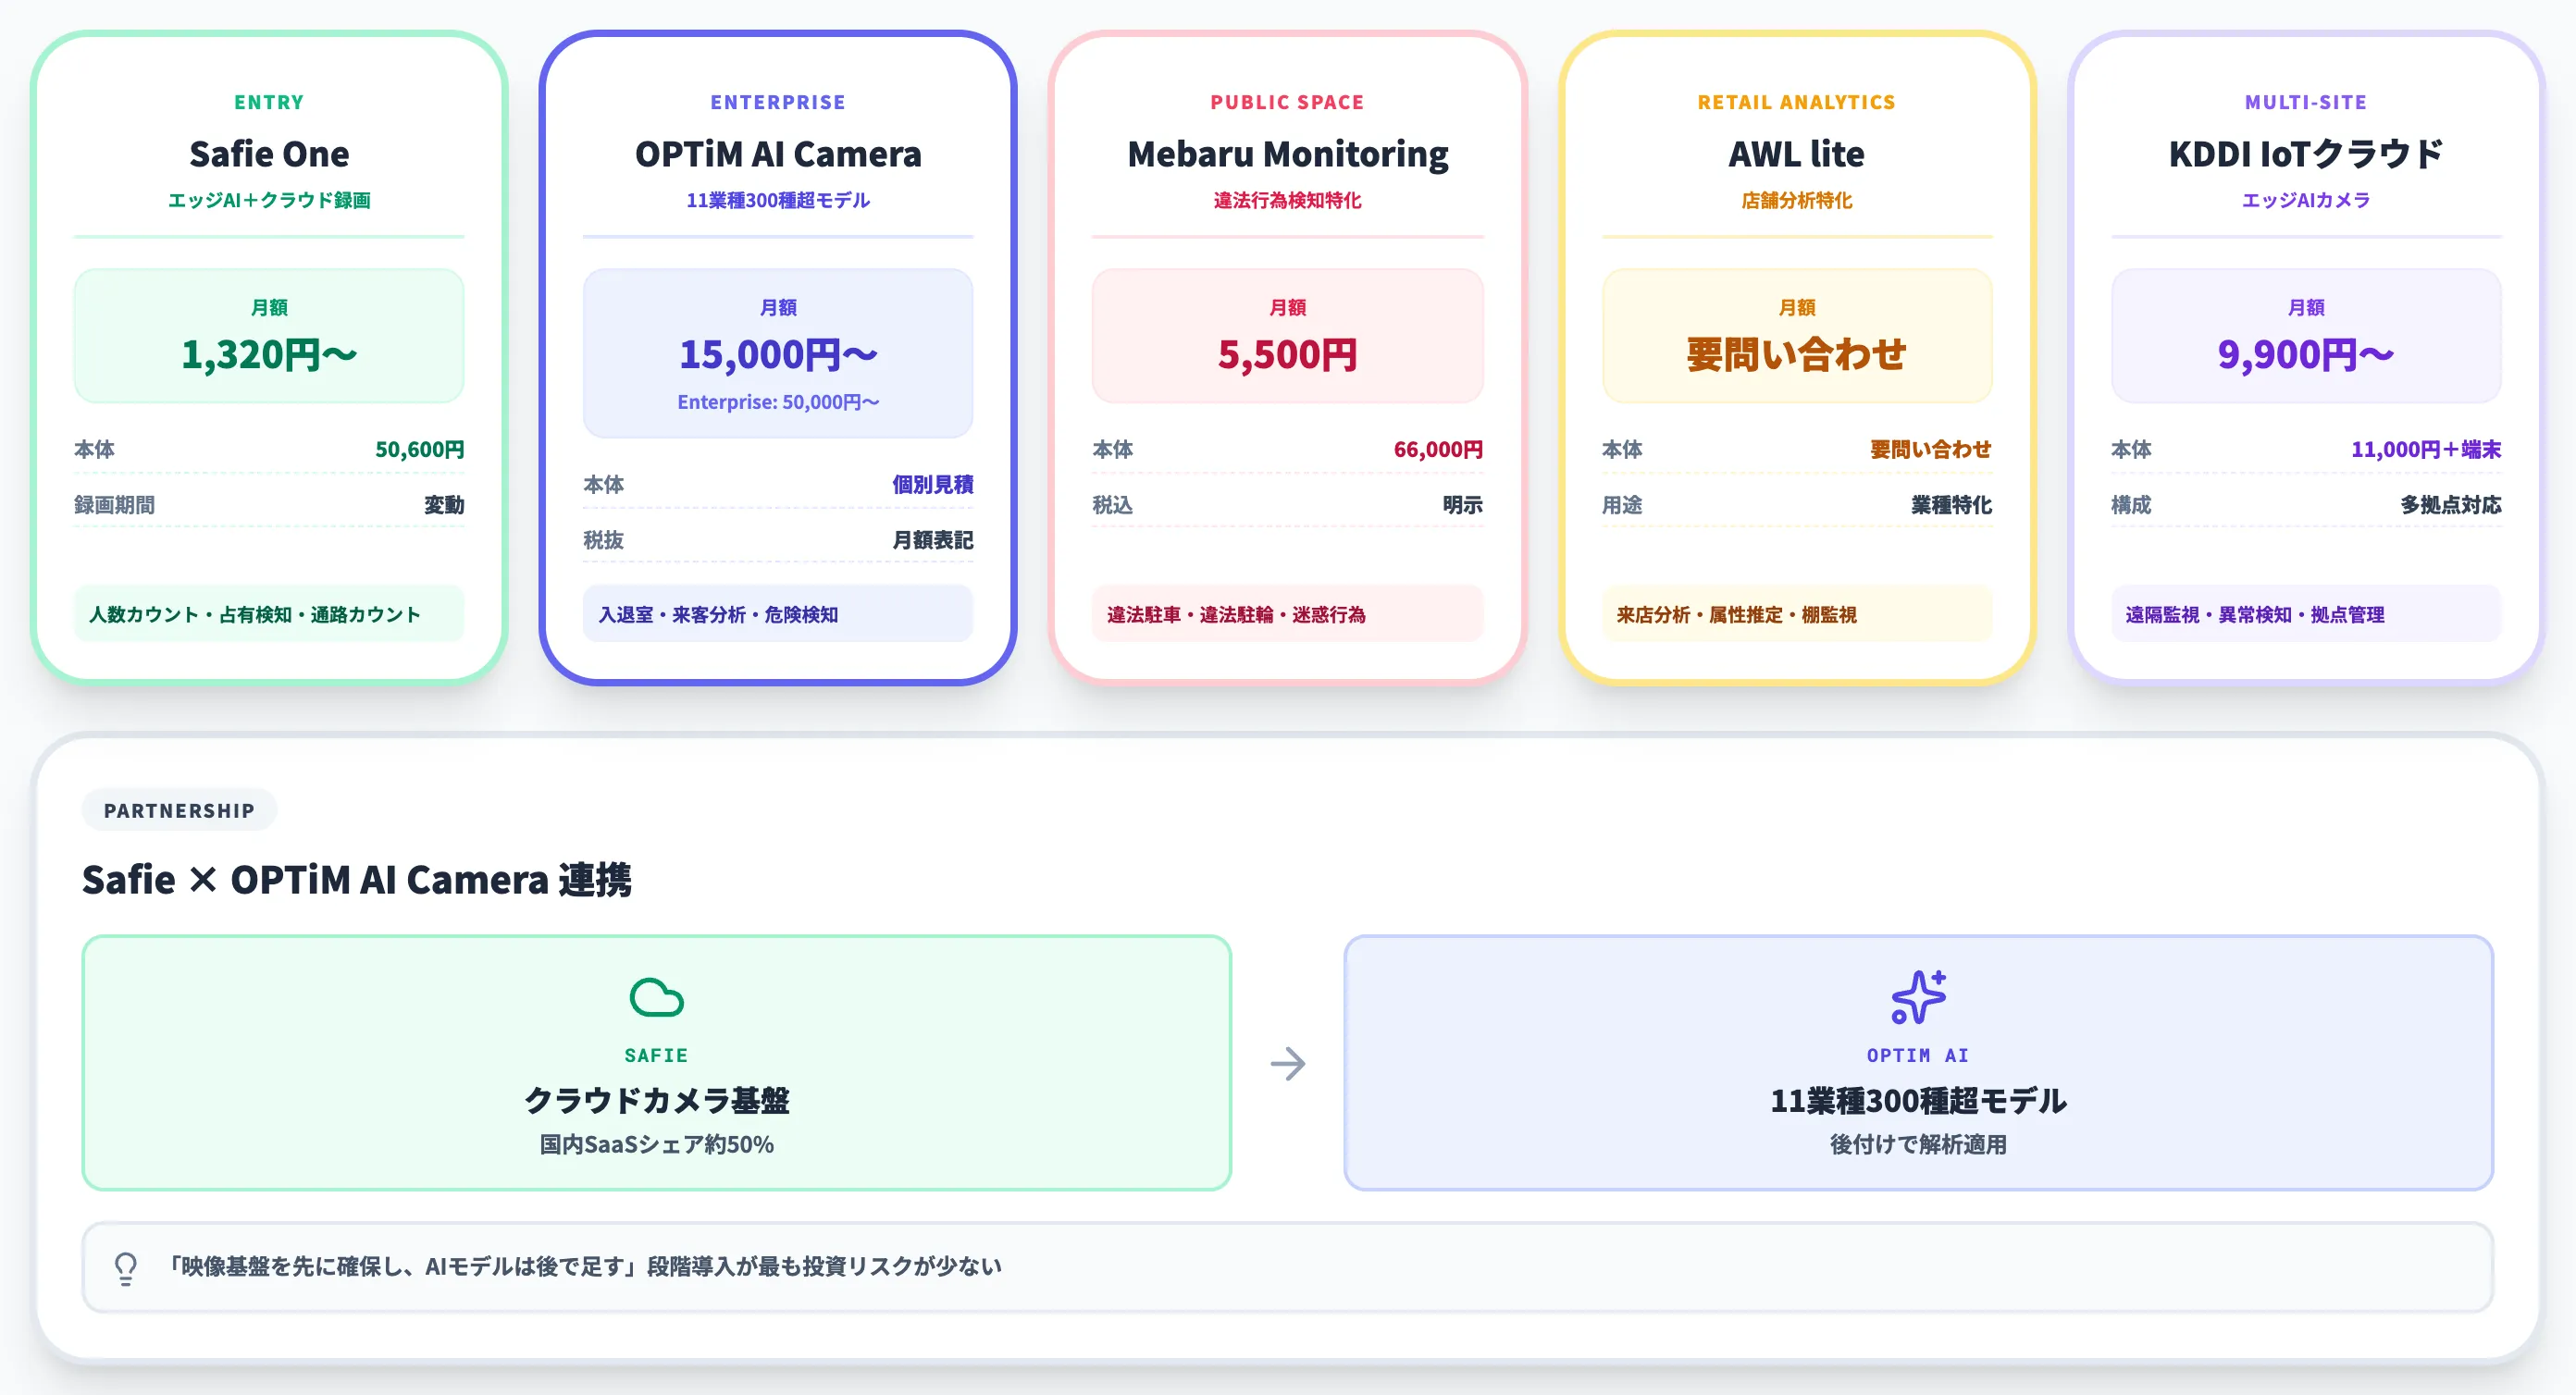This screenshot has width=2576, height=1395.
Task: Click the 月額表記 tax value
Action: 933,540
